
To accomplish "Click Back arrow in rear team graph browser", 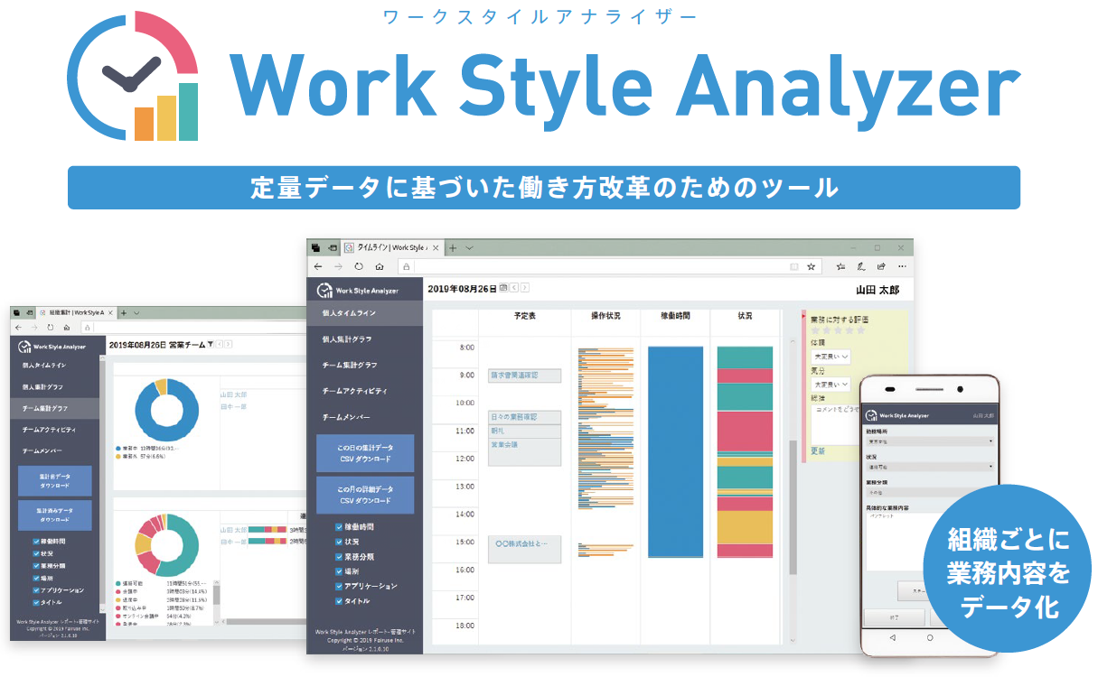I will coord(18,327).
